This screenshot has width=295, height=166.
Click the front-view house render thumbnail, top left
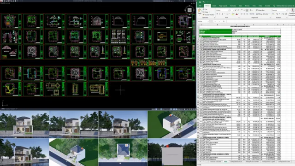24,124
